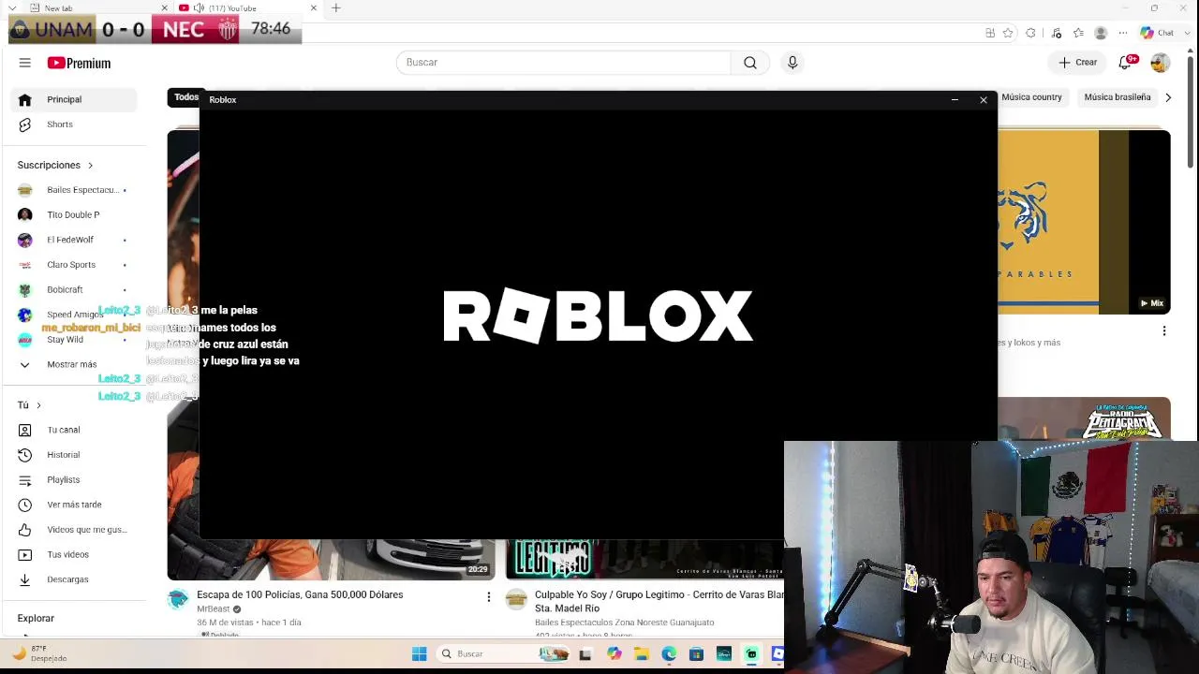Open the tab search dropdown arrow
Viewport: 1199px width, 674px height.
12,8
